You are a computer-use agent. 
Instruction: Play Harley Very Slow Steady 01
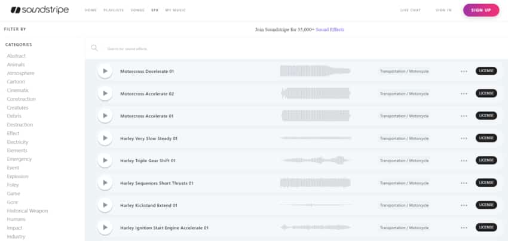(x=105, y=138)
